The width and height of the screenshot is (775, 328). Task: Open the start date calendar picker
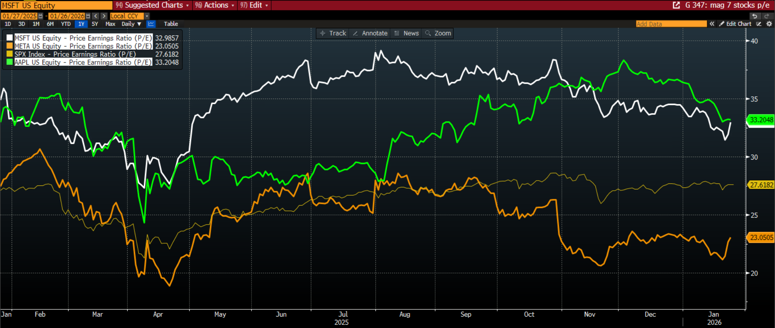tap(40, 16)
